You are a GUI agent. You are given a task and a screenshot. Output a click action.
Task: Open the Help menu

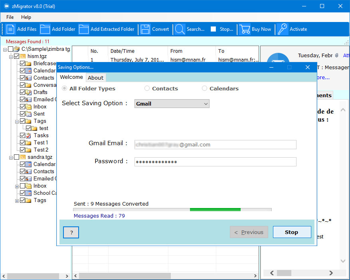26,17
